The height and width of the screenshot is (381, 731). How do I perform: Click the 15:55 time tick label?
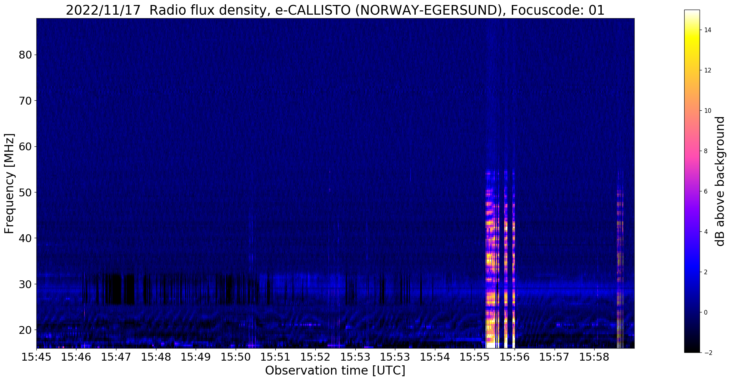[x=475, y=357]
